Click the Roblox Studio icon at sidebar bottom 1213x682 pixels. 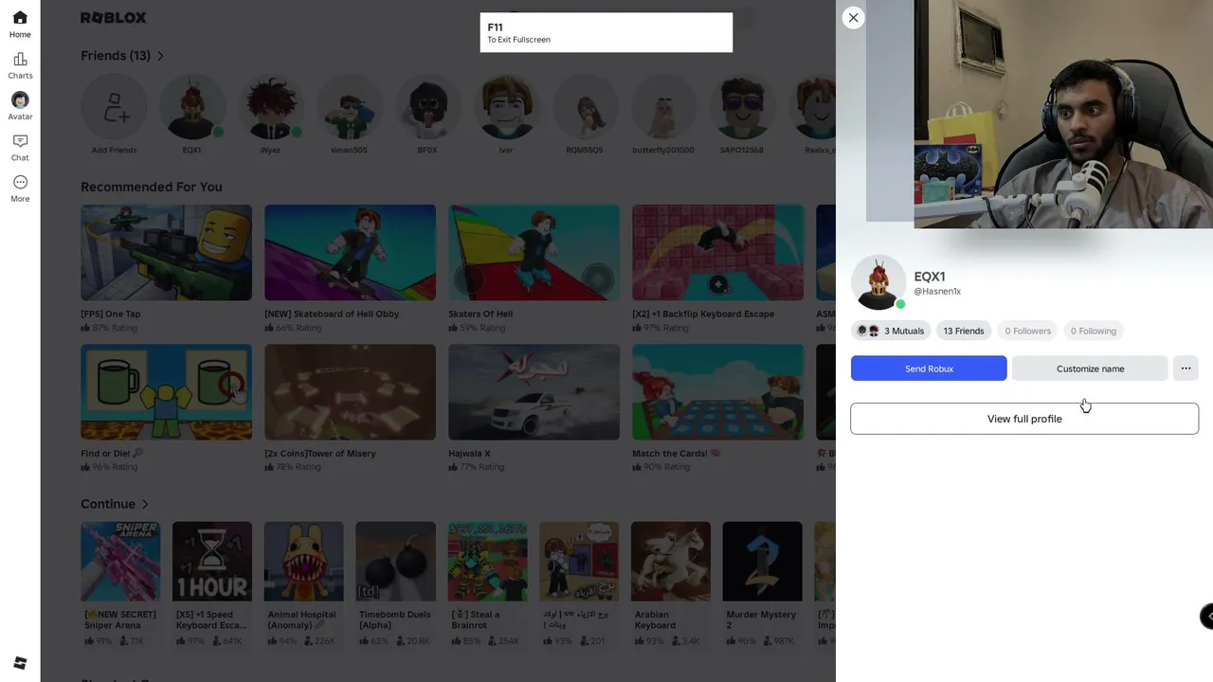tap(20, 663)
